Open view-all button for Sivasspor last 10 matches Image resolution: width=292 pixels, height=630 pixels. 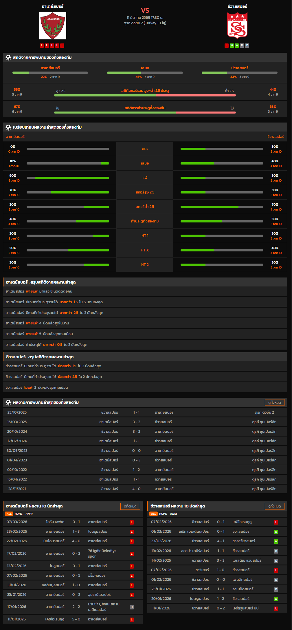[274, 506]
